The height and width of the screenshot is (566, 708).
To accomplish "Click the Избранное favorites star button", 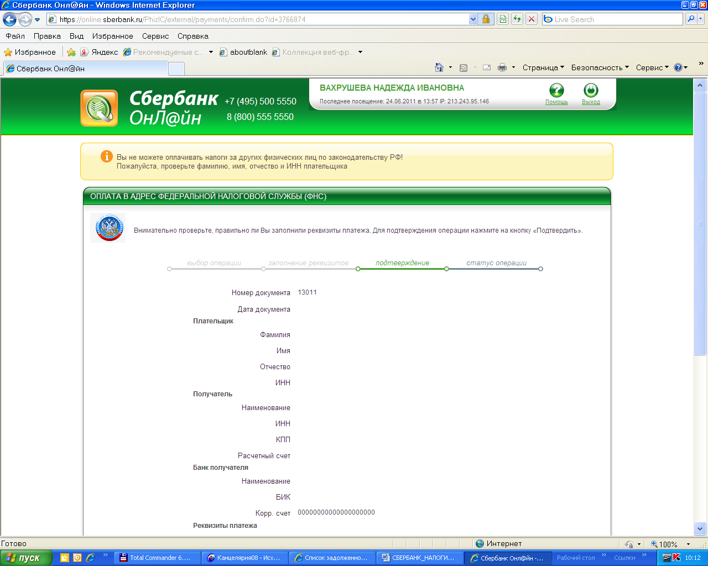I will [x=30, y=52].
